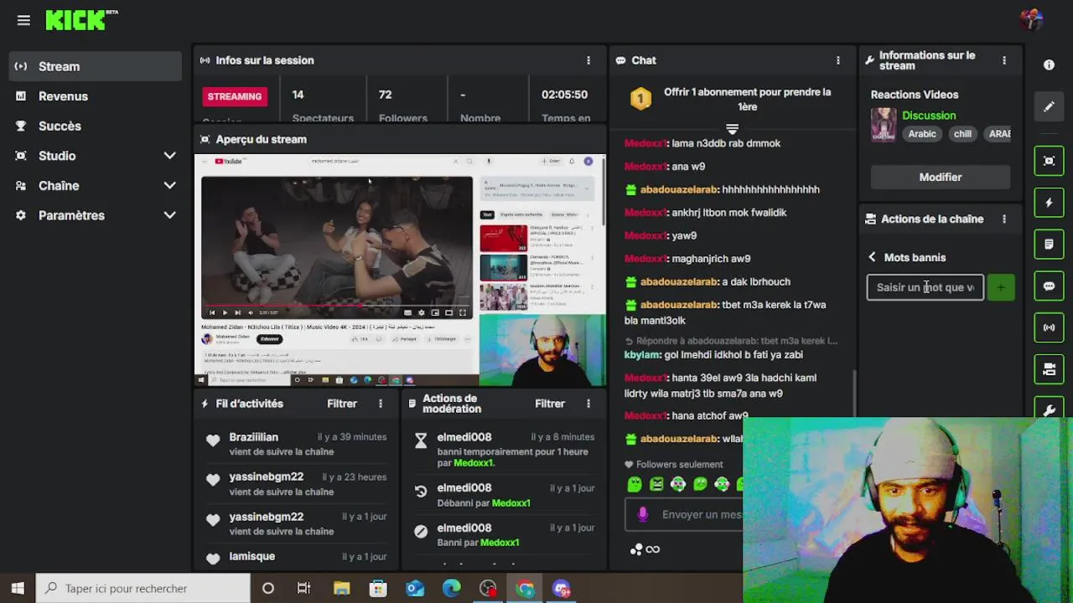This screenshot has height=603, width=1073.
Task: Collapse the chat gift banner handle
Action: 732,129
